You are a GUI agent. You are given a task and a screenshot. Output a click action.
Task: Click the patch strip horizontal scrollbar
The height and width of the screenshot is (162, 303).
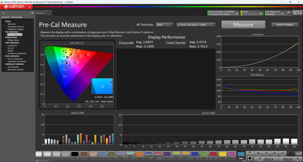pyautogui.click(x=140, y=161)
